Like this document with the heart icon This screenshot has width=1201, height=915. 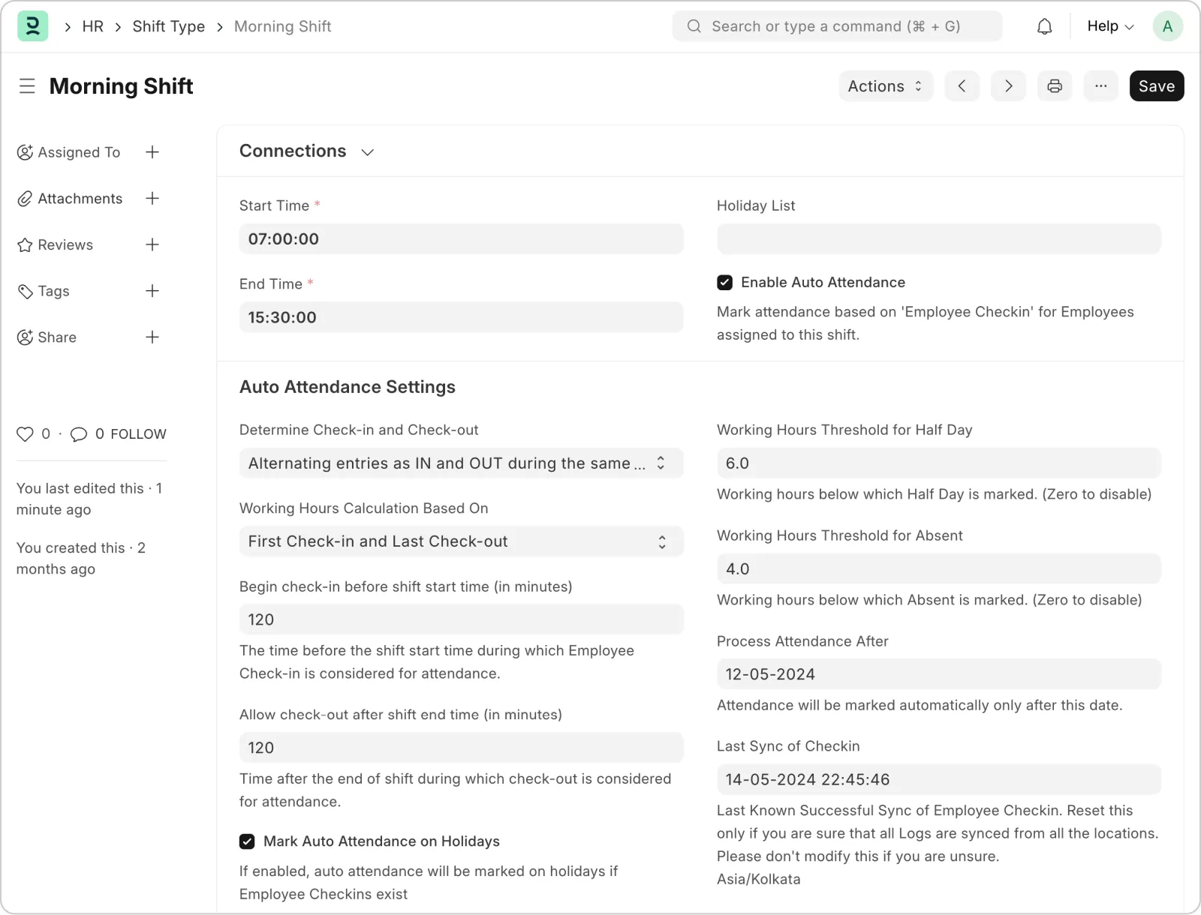[24, 433]
